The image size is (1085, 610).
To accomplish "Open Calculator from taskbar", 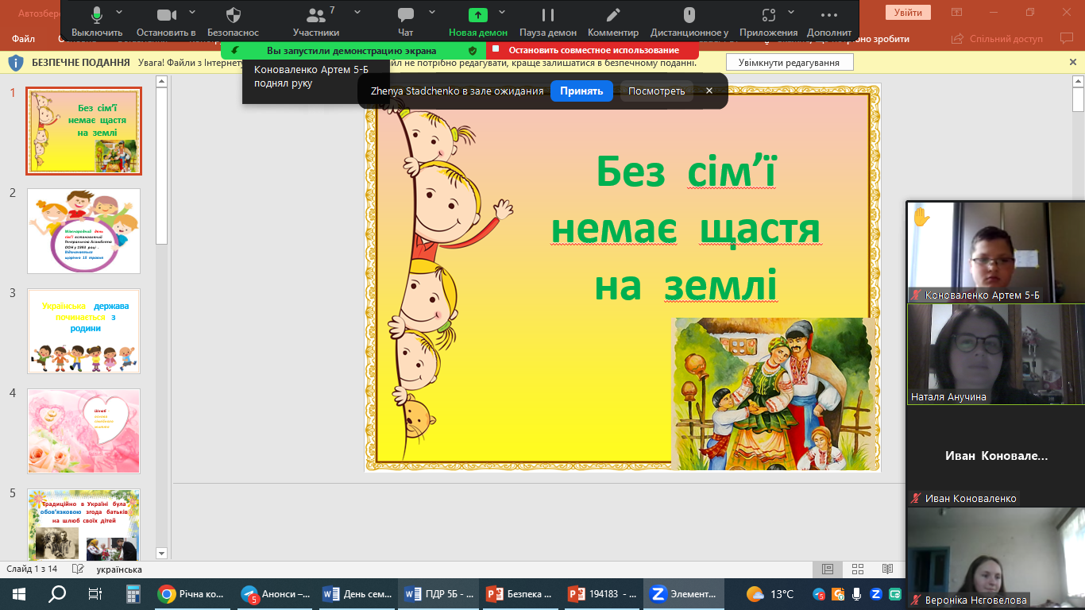I will [x=133, y=593].
